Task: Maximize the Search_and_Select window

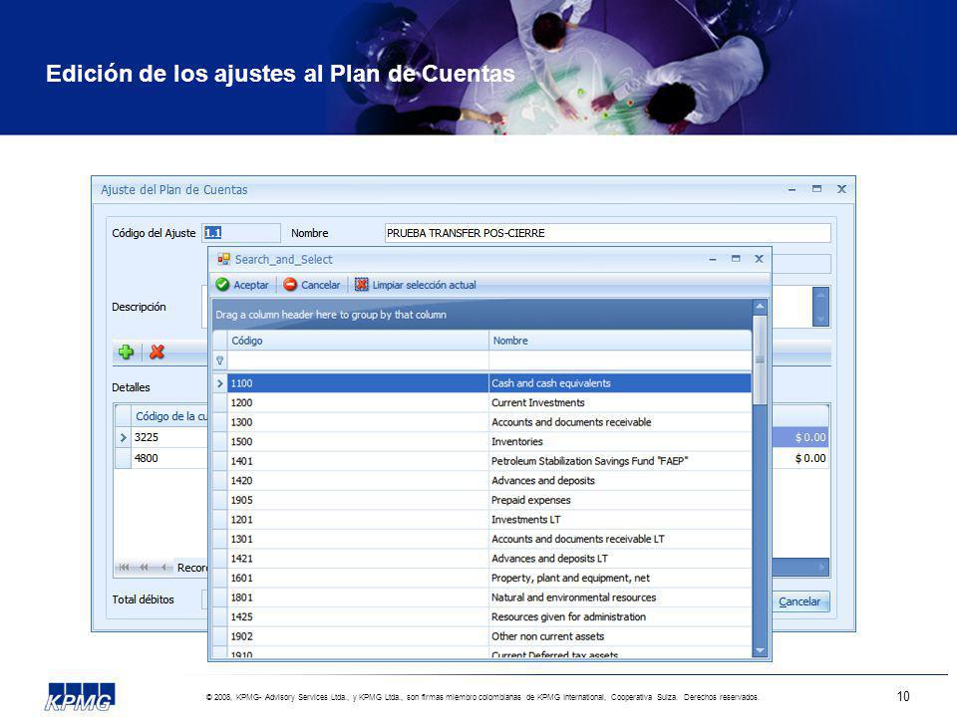Action: [x=736, y=259]
